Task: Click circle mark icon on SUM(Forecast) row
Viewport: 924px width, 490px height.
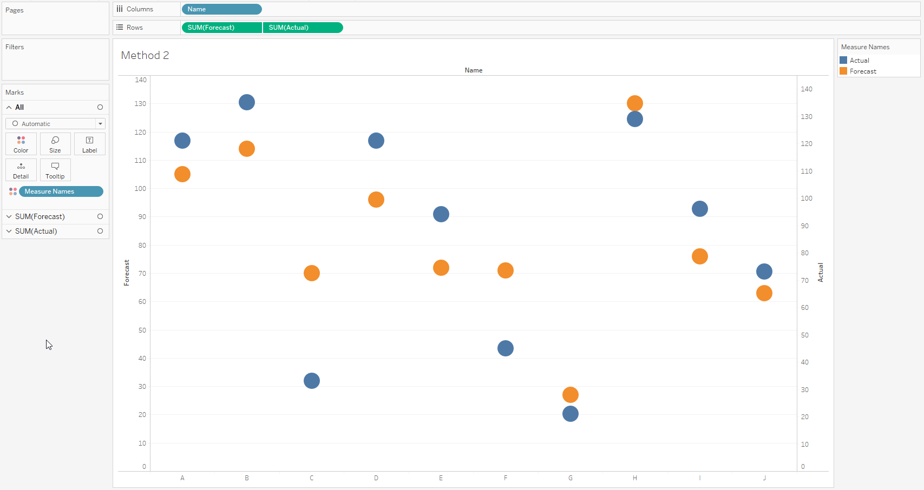Action: [x=100, y=216]
